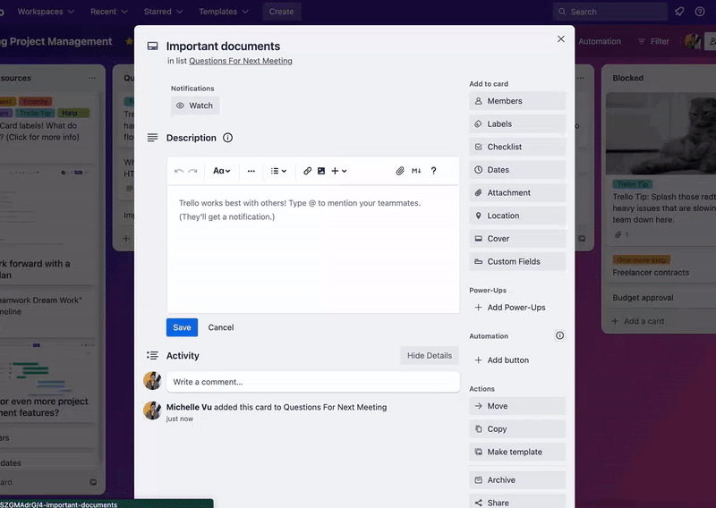Image resolution: width=716 pixels, height=508 pixels.
Task: Archive the card
Action: tap(517, 480)
